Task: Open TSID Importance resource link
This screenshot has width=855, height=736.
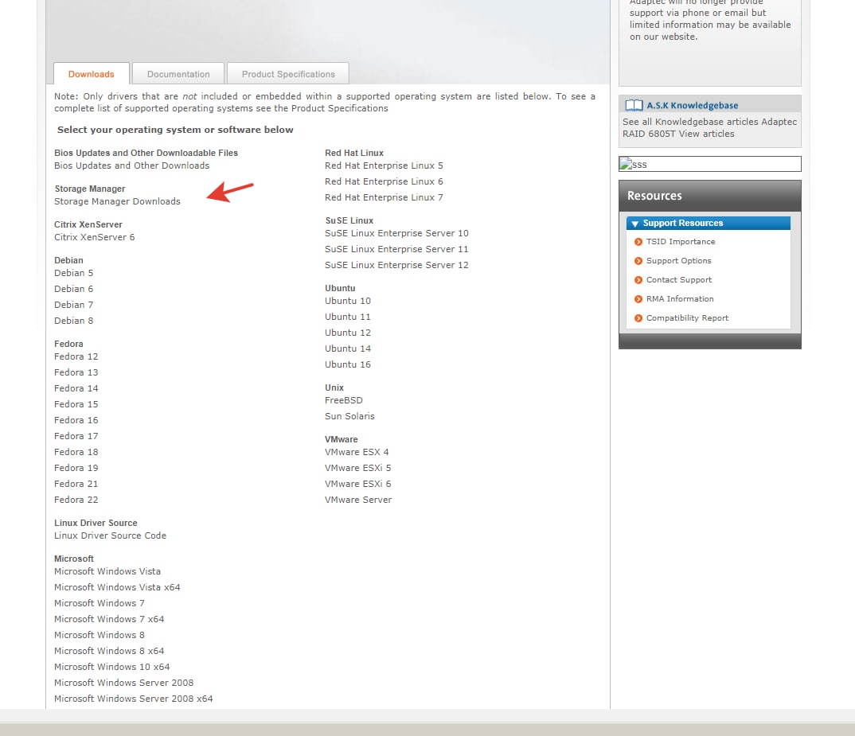Action: 681,242
